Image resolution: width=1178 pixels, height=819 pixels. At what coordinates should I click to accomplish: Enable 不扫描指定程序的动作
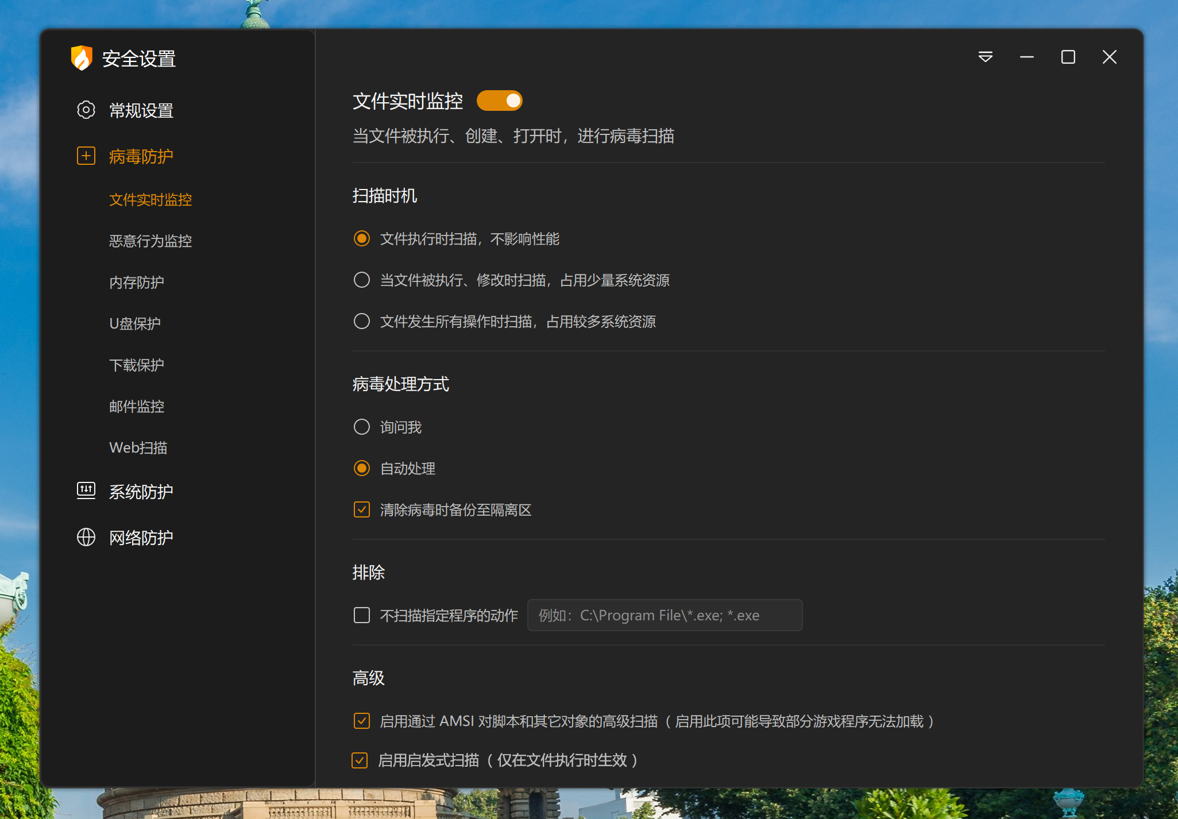coord(362,615)
